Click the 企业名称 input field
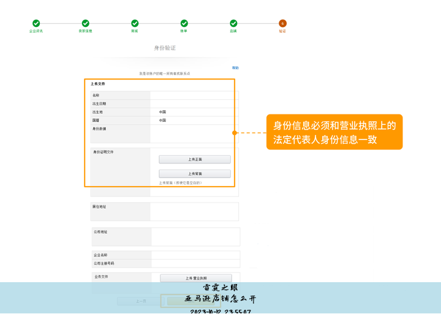441x314 pixels. [x=195, y=255]
